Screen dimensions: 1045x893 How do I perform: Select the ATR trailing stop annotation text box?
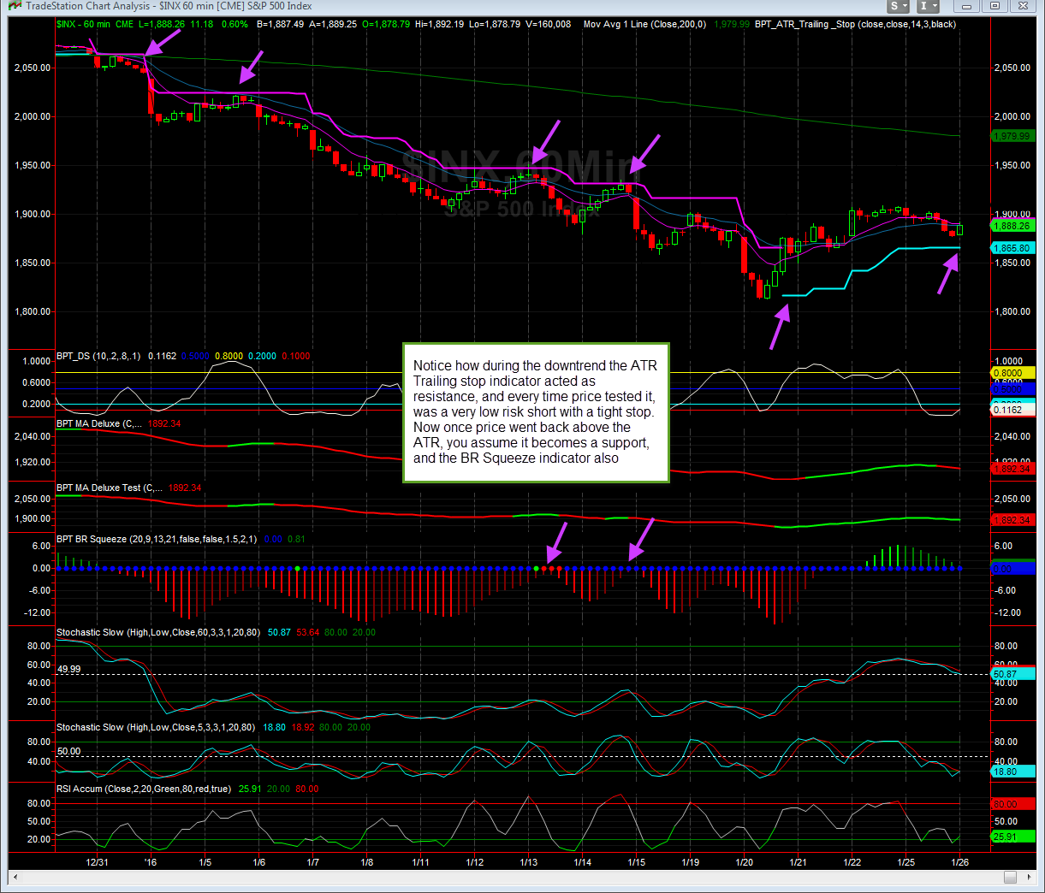(x=536, y=412)
